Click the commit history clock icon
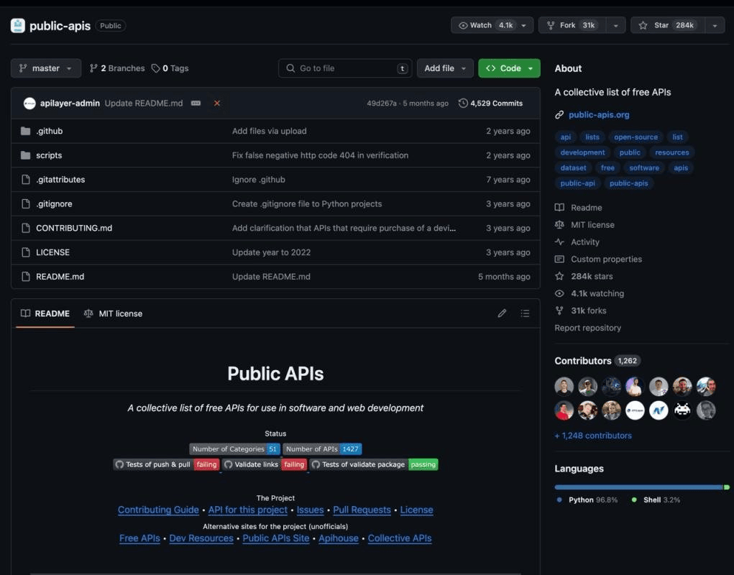The image size is (734, 575). point(464,103)
